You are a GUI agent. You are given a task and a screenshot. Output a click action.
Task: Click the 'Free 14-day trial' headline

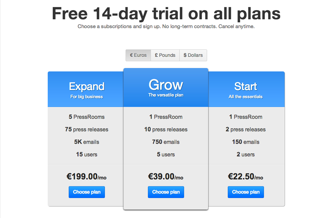click(x=166, y=14)
